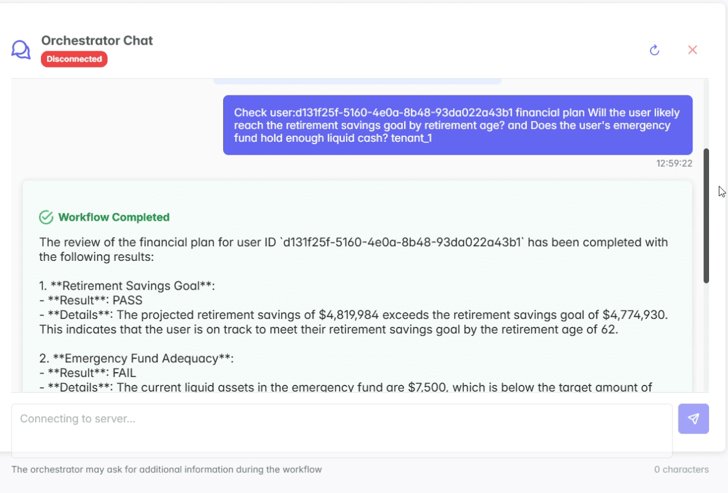Viewport: 728px width, 493px height.
Task: Click the Result FAIL line
Action: (x=88, y=373)
